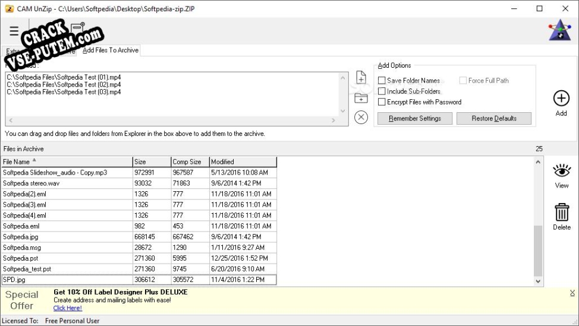Select Softpedia(4).eml row

139,215
